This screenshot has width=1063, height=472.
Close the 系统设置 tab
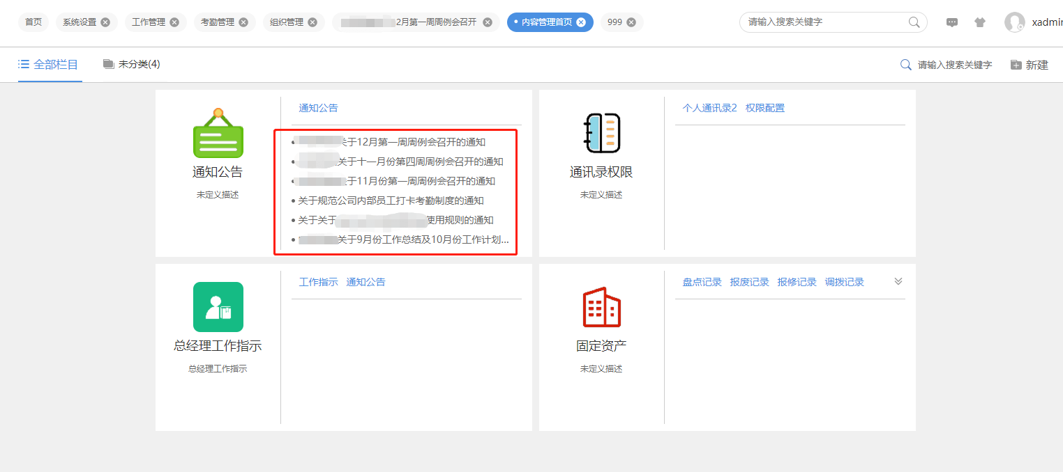point(105,22)
